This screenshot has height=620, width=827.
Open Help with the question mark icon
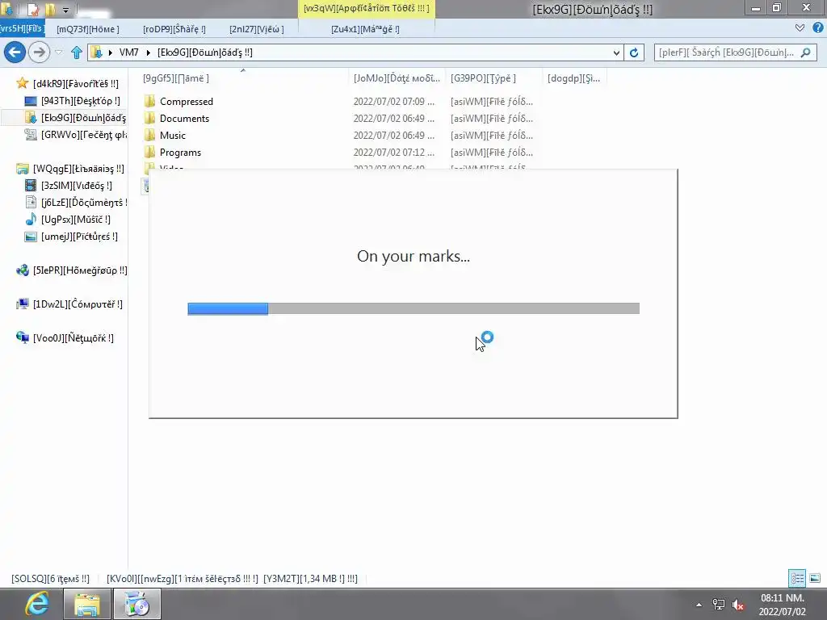point(818,28)
